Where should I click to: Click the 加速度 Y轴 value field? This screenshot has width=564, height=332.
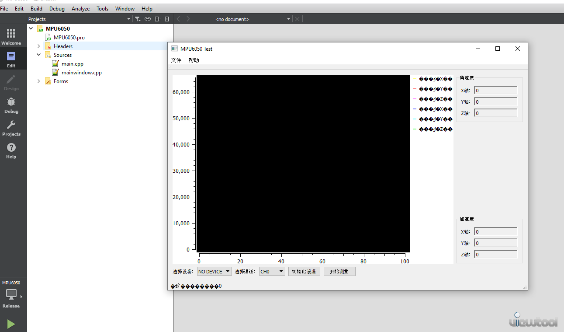tap(495, 243)
